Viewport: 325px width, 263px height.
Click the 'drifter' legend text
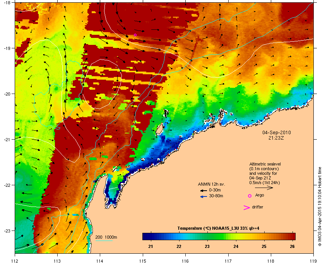[257, 207]
